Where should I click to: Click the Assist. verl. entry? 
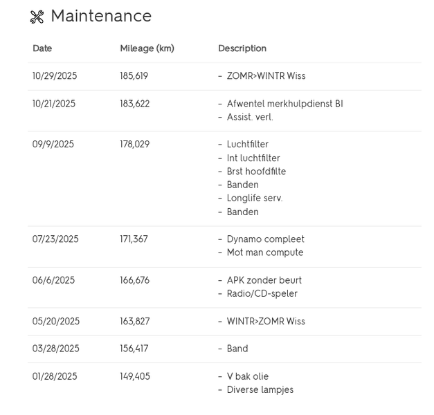click(250, 118)
